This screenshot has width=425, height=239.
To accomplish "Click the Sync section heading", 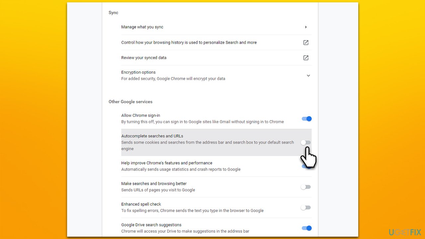I will [x=114, y=13].
